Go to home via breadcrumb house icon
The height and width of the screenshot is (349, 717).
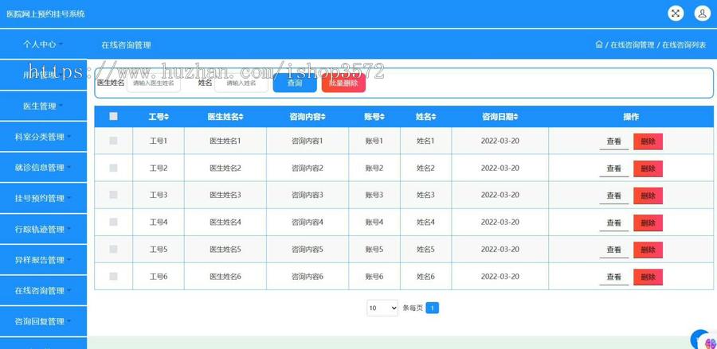(x=599, y=45)
